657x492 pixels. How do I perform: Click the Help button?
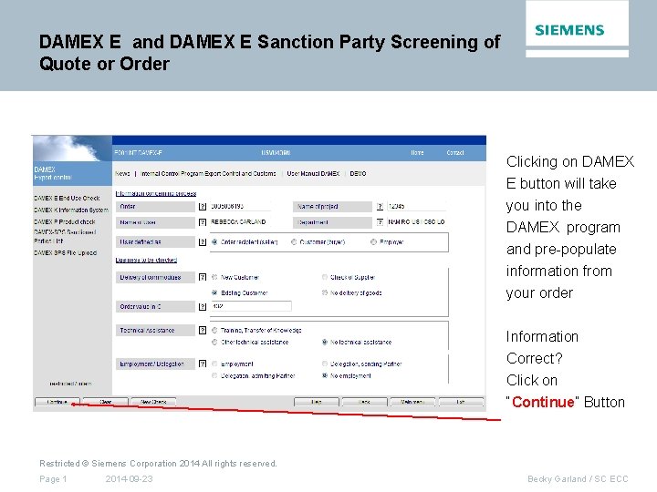click(317, 402)
